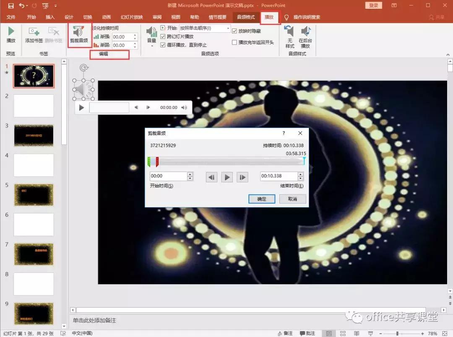Toggle the 放映时隐藏 checkbox
453x337 pixels.
point(234,31)
